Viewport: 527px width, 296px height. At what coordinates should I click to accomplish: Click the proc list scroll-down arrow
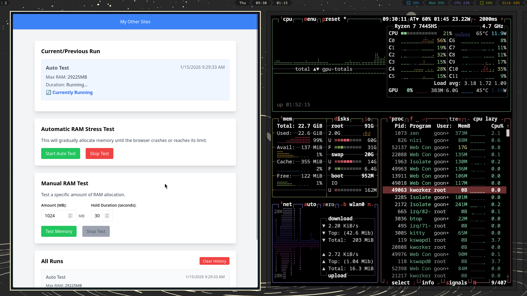click(508, 276)
